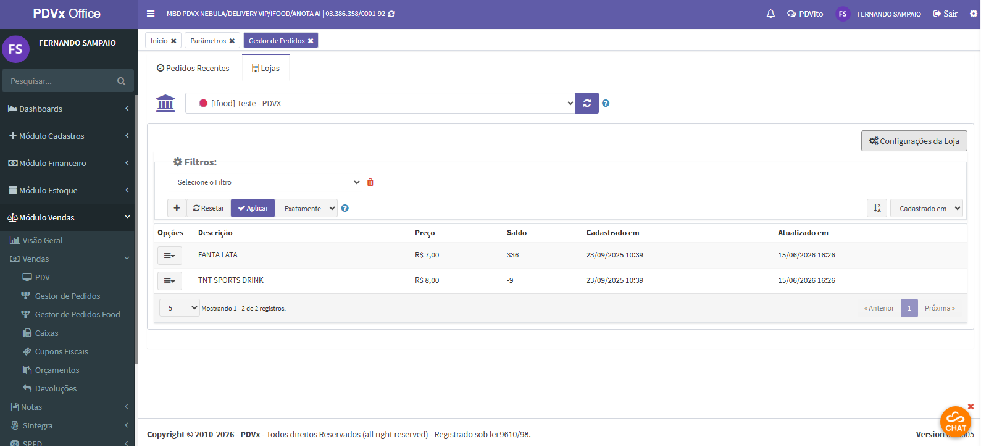The image size is (981, 447).
Task: Click the Aplicar button
Action: click(253, 208)
